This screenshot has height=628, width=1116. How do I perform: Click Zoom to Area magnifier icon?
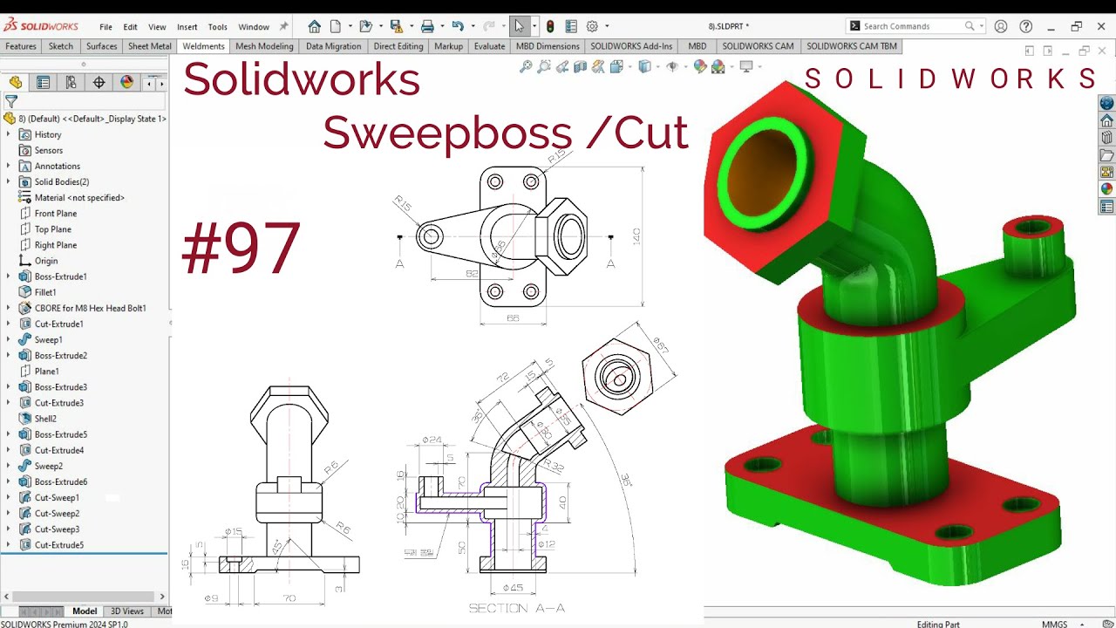544,66
